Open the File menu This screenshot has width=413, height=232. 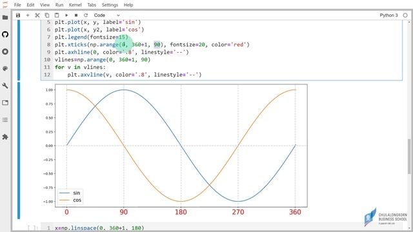coord(17,5)
